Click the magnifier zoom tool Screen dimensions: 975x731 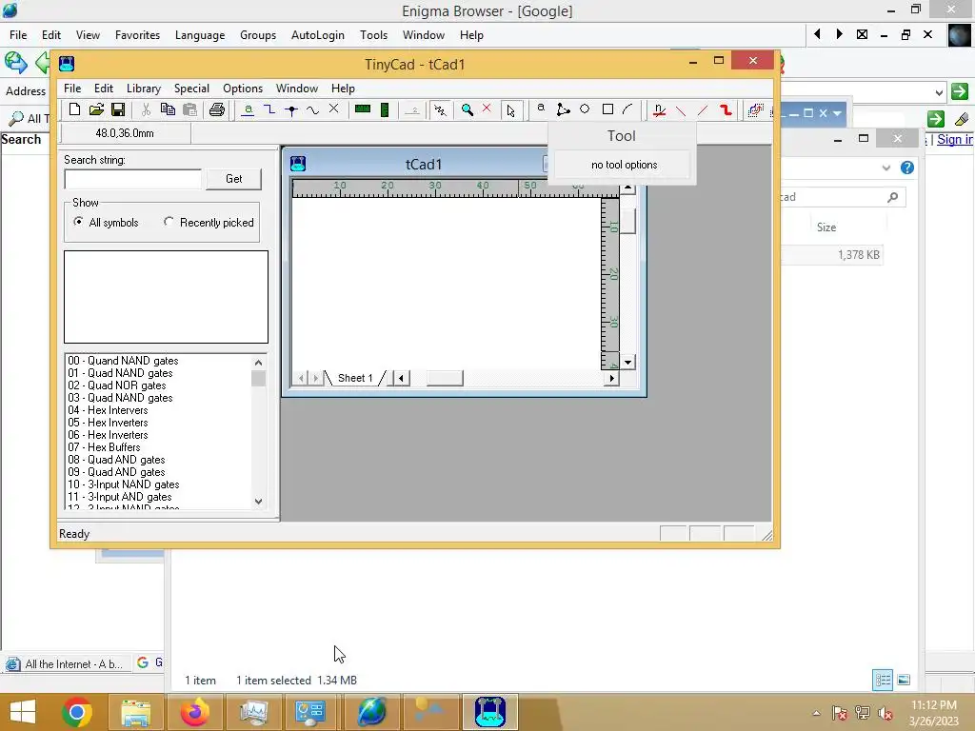[467, 110]
